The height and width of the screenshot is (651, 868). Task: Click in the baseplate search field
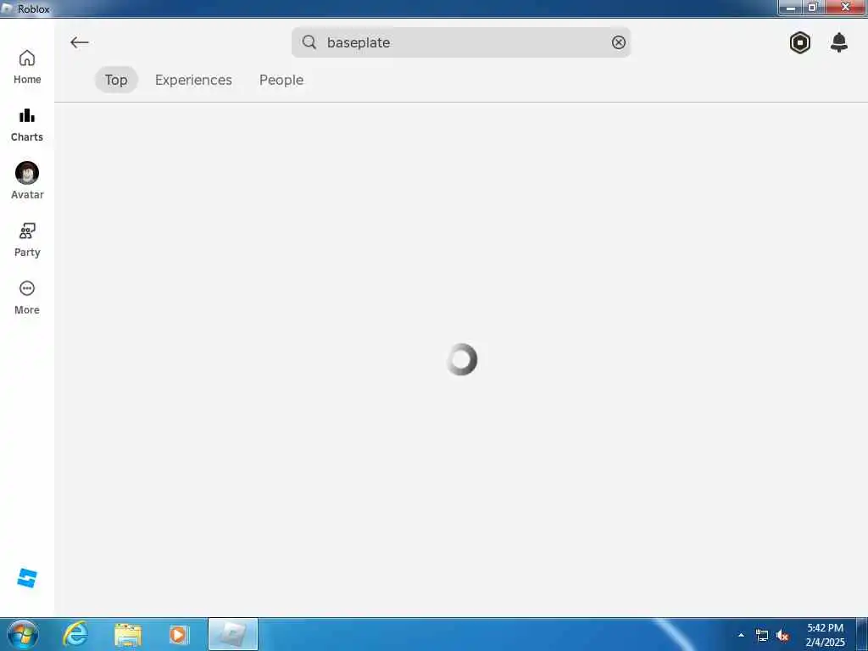point(460,42)
